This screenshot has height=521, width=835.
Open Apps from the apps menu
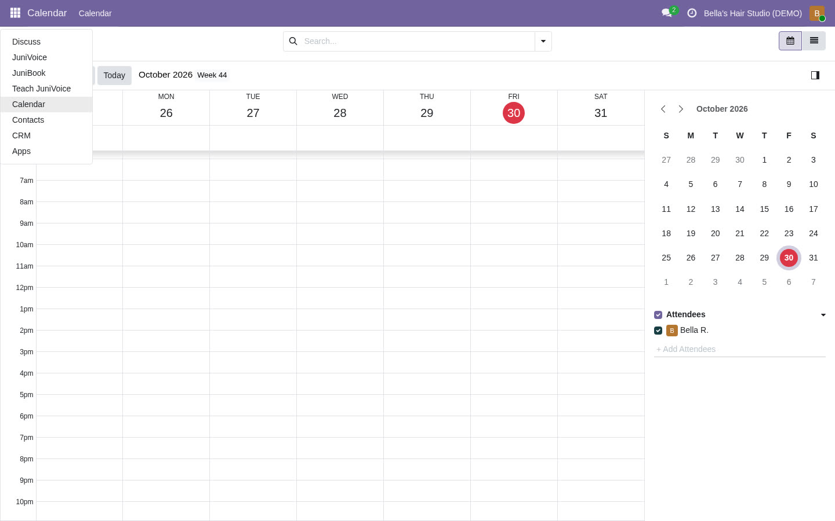click(46, 151)
